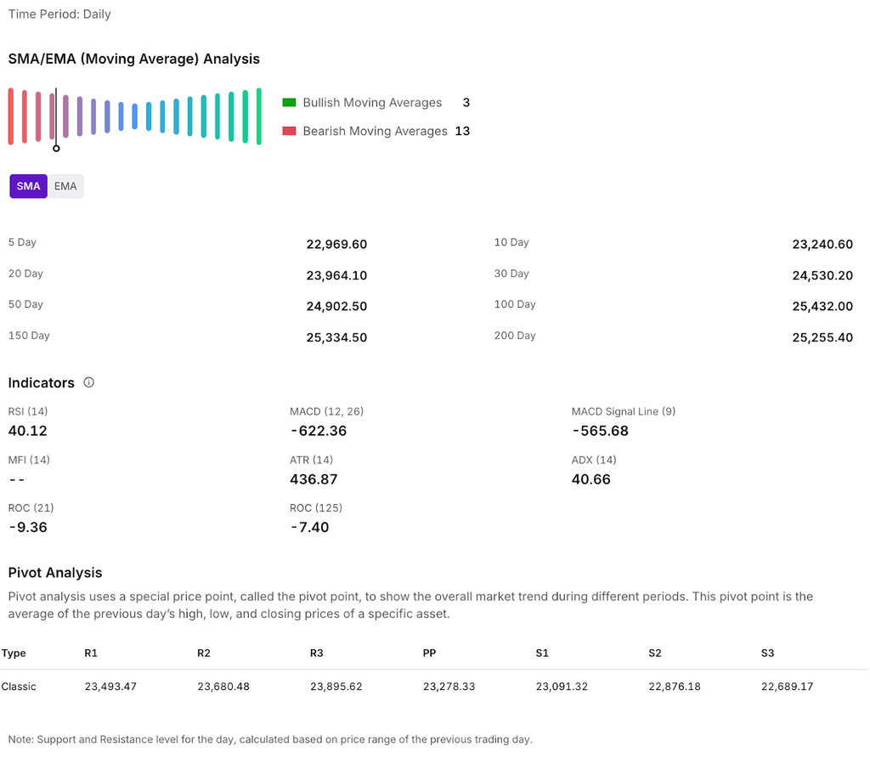The image size is (870, 758).
Task: Click the 5 Day SMA value 22,969.60
Action: click(336, 245)
